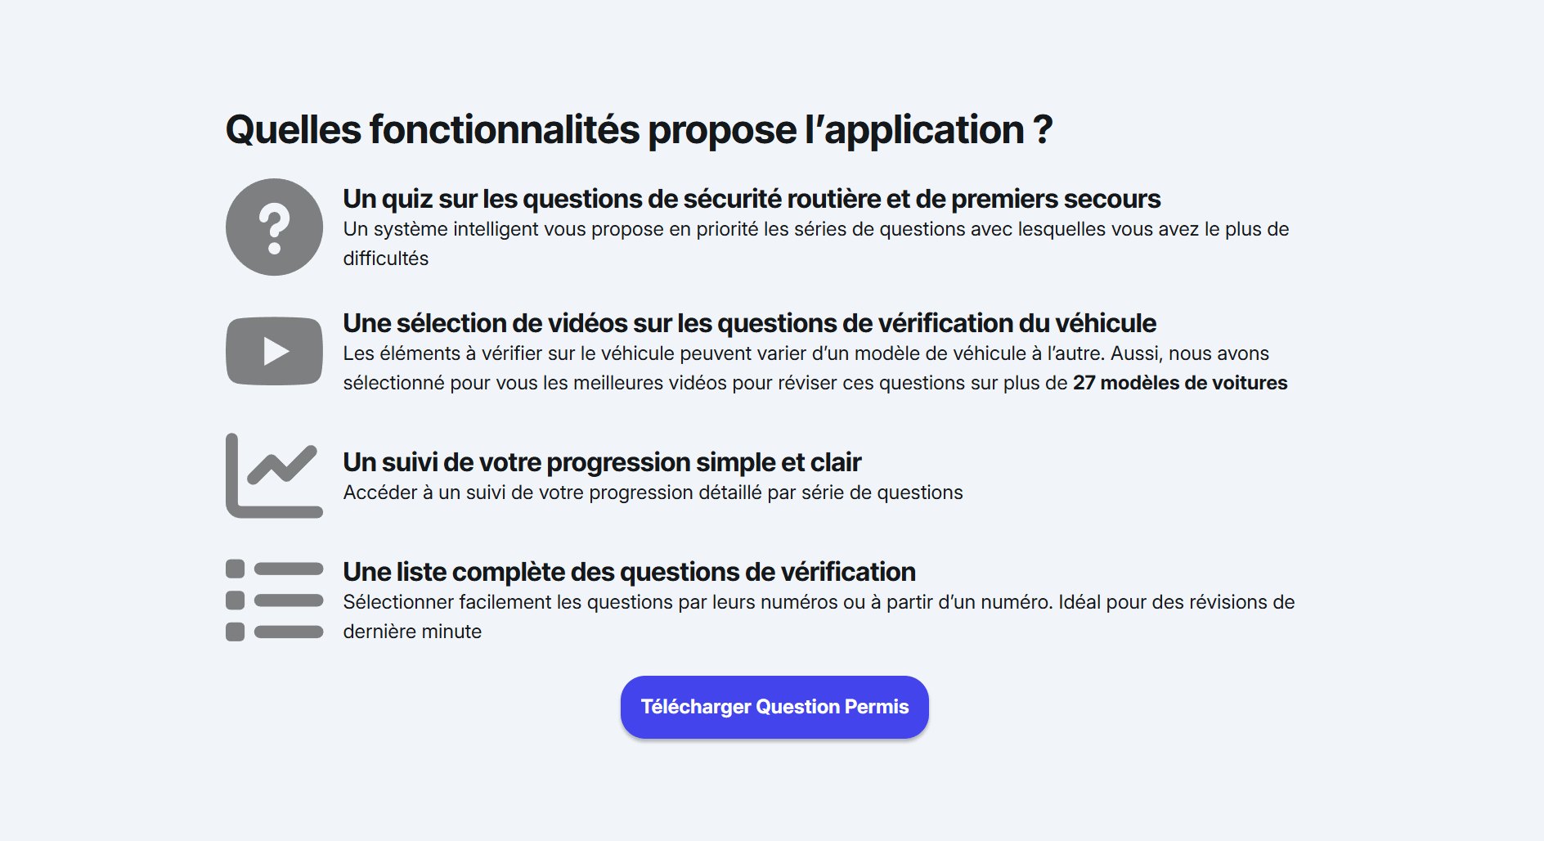Screen dimensions: 1544x841
Task: Click the 'Un système intelligent vous propose' line
Action: click(x=815, y=229)
